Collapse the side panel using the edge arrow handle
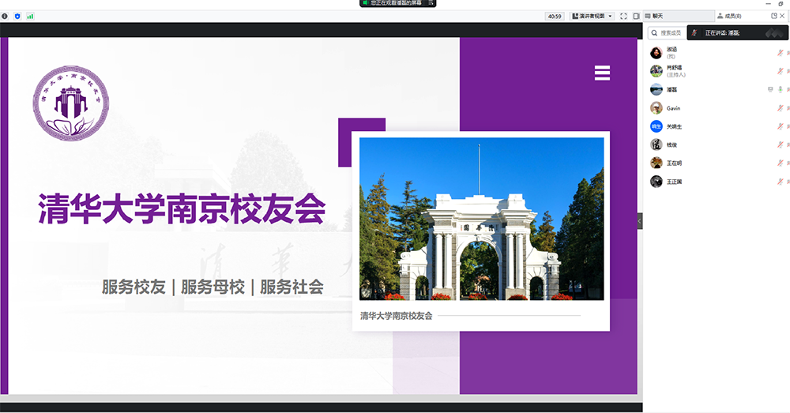This screenshot has width=790, height=413. (640, 220)
